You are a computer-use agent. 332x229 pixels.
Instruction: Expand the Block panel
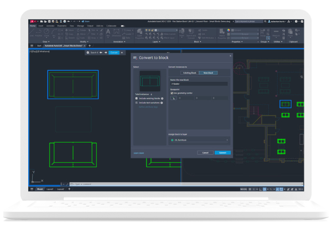tap(198, 41)
